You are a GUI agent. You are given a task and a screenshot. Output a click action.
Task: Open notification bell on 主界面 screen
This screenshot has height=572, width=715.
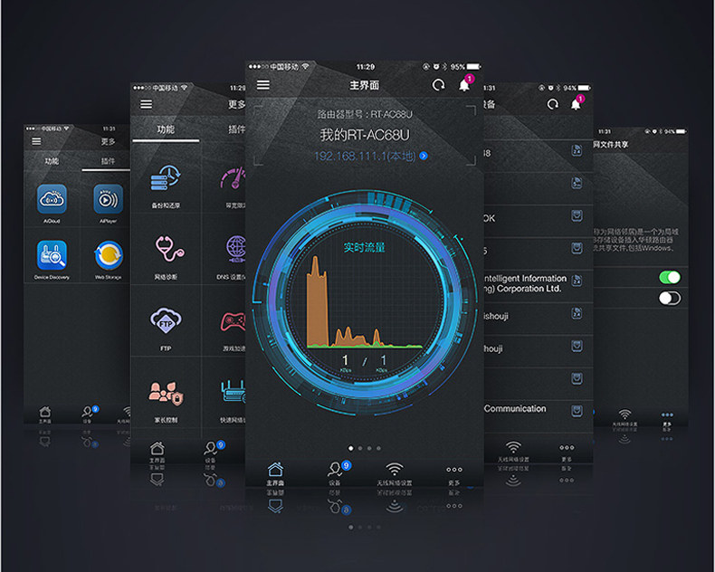(x=464, y=84)
